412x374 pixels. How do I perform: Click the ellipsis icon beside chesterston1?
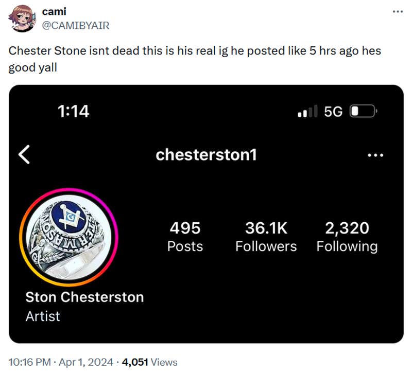[375, 155]
